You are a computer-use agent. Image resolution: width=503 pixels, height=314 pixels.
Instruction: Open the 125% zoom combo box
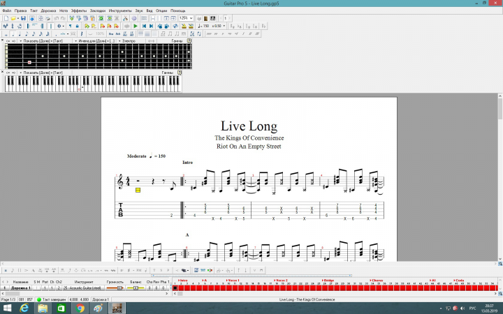pos(186,18)
